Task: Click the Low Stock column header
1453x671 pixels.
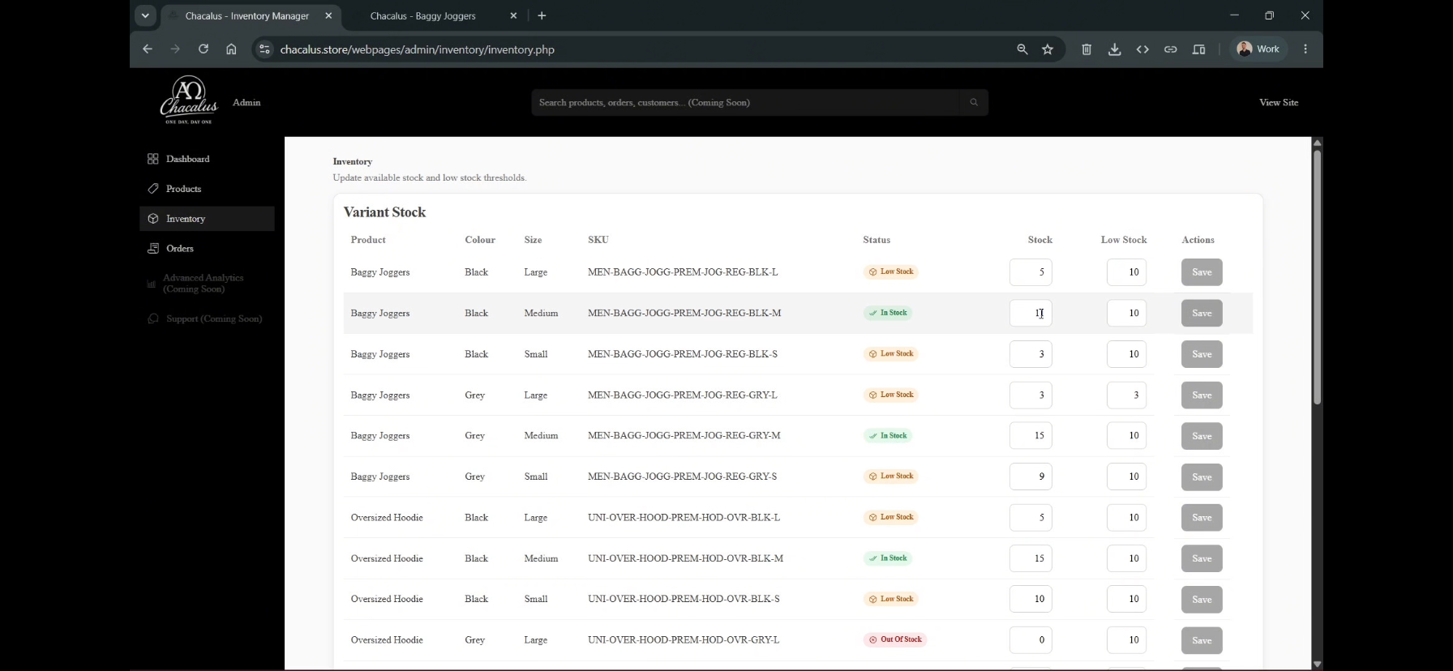Action: coord(1124,240)
